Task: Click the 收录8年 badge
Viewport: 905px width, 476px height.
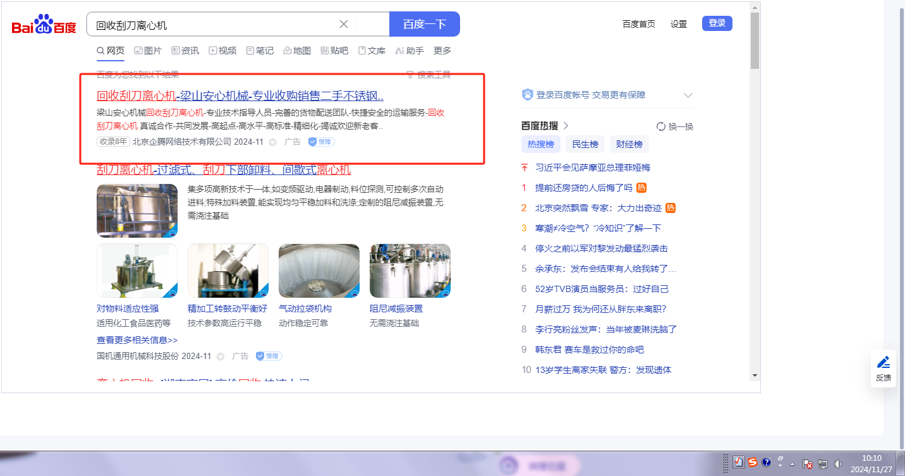Action: 113,142
